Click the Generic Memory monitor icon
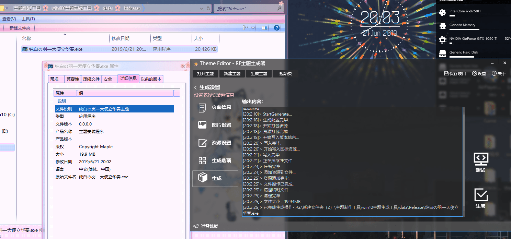The height and width of the screenshot is (239, 511). (x=443, y=26)
